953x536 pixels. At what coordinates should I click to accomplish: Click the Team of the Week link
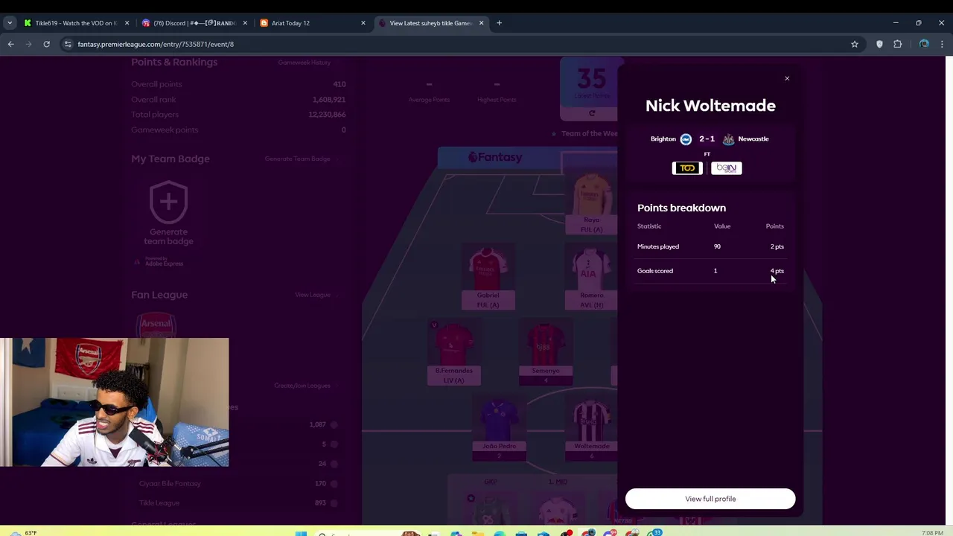click(x=589, y=134)
